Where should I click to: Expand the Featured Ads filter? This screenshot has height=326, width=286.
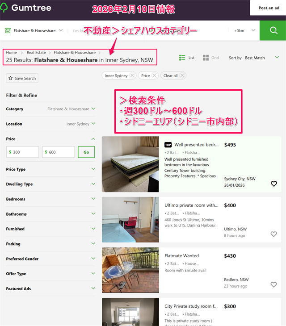(x=93, y=288)
